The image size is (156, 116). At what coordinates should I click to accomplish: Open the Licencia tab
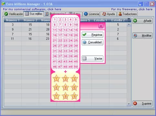(92, 14)
